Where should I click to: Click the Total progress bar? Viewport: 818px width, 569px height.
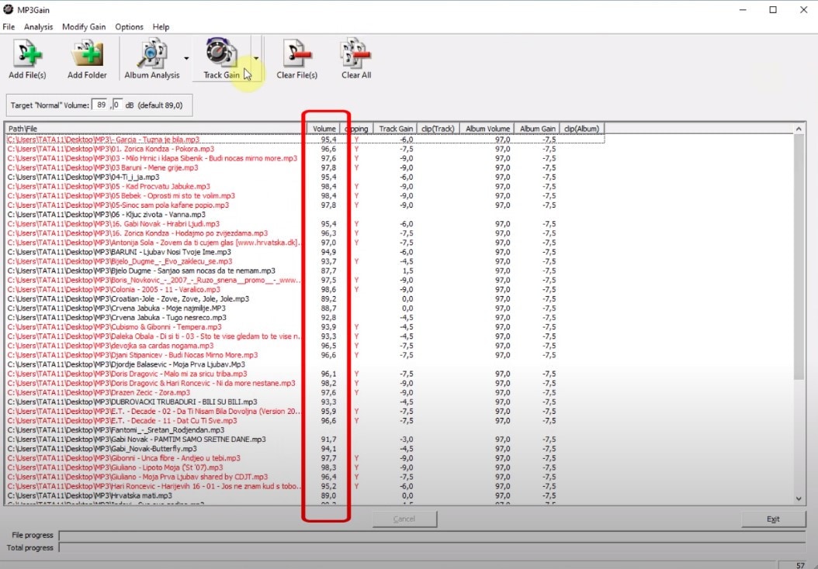click(432, 548)
